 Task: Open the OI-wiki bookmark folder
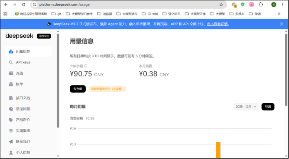[150, 14]
